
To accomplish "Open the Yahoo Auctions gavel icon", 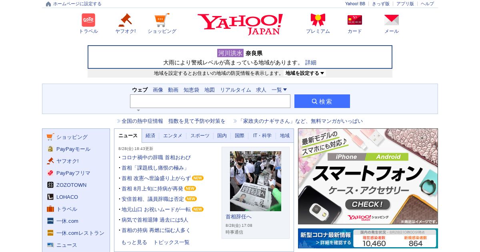I will coord(125,20).
